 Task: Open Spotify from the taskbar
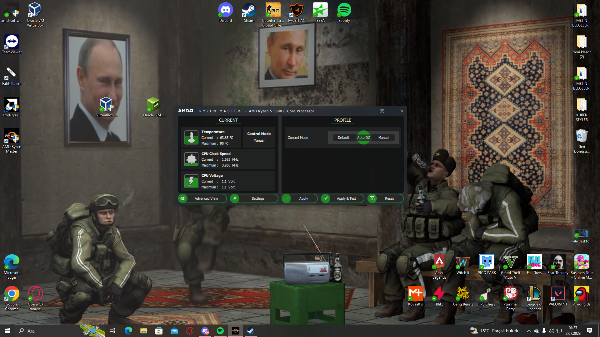(x=220, y=331)
